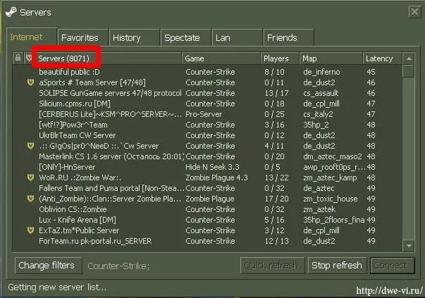425x298 pixels.
Task: Select 'aSports # Team Server [47/48]' row
Action: (x=207, y=82)
